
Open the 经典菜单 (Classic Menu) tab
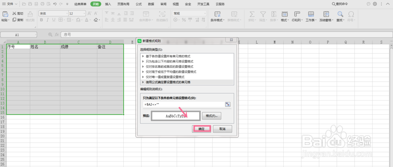[81, 4]
